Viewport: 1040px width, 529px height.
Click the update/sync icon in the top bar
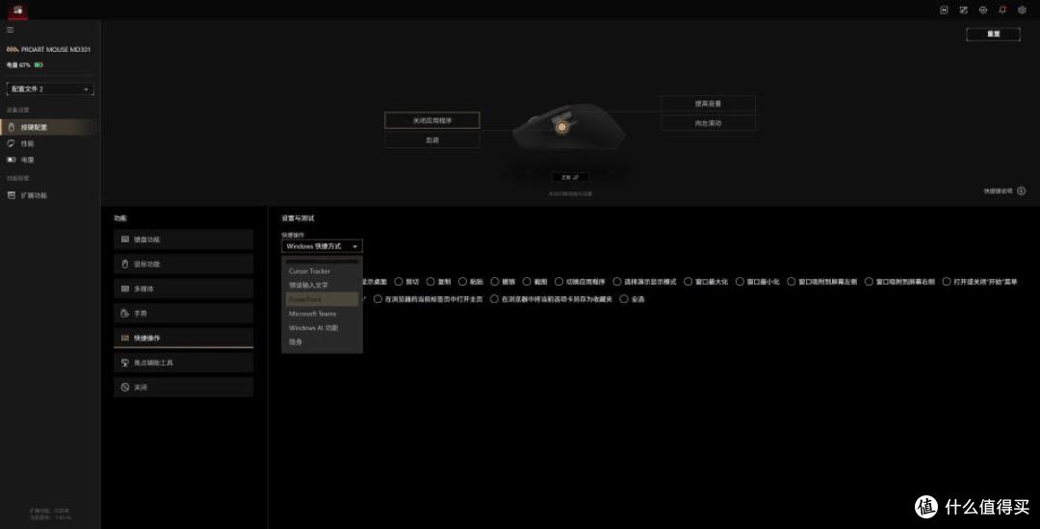pos(983,10)
